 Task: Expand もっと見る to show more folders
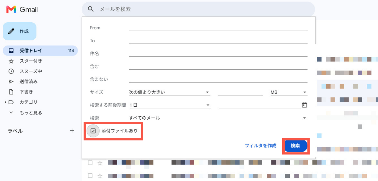[x=31, y=113]
